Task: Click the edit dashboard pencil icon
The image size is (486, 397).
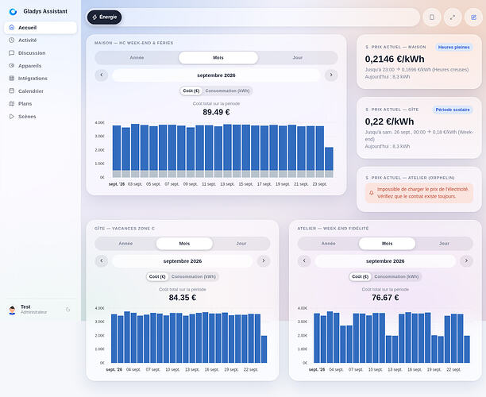Action: click(x=473, y=17)
